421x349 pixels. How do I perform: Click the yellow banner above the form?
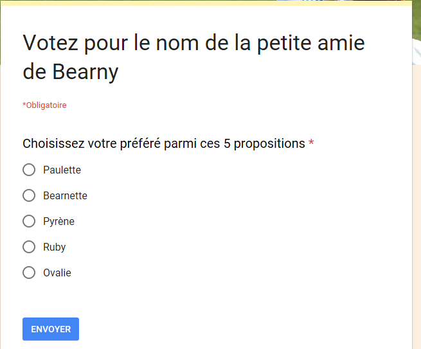(x=161, y=2)
